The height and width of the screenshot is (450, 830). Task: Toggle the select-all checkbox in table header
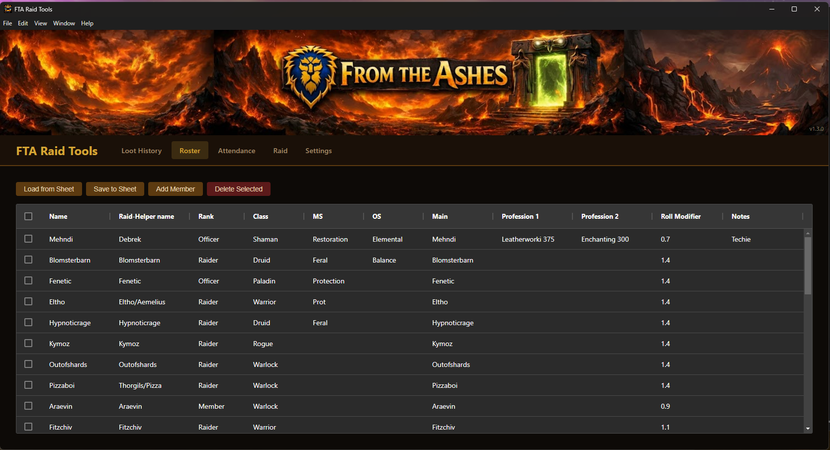pyautogui.click(x=28, y=216)
